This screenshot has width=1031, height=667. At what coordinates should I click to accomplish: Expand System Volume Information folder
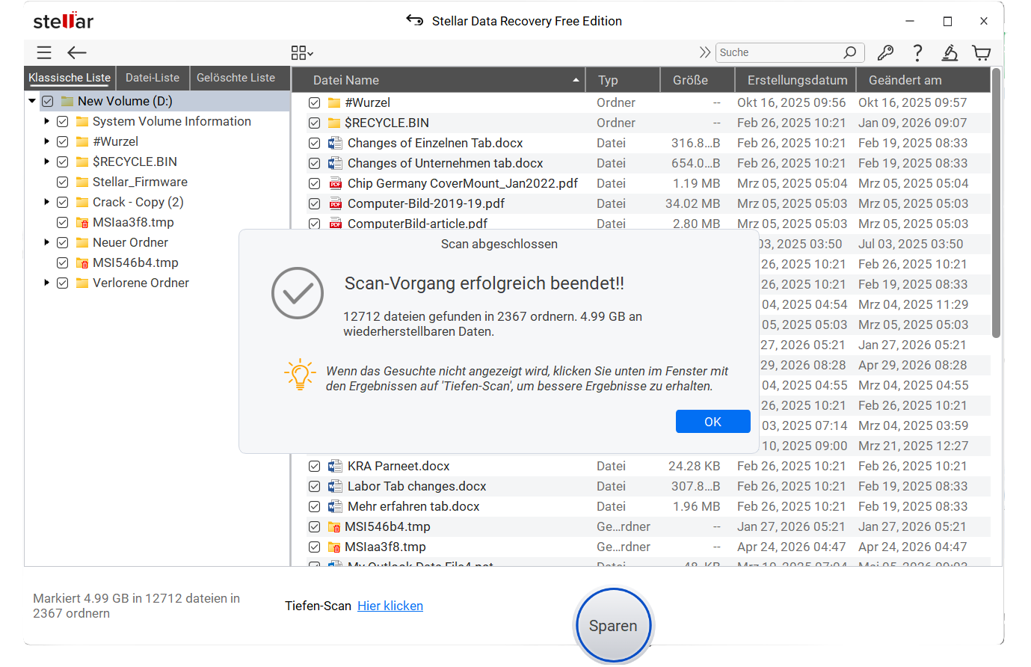[x=46, y=121]
